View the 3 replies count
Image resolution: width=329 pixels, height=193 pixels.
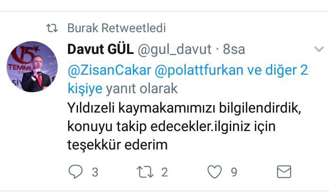point(95,172)
